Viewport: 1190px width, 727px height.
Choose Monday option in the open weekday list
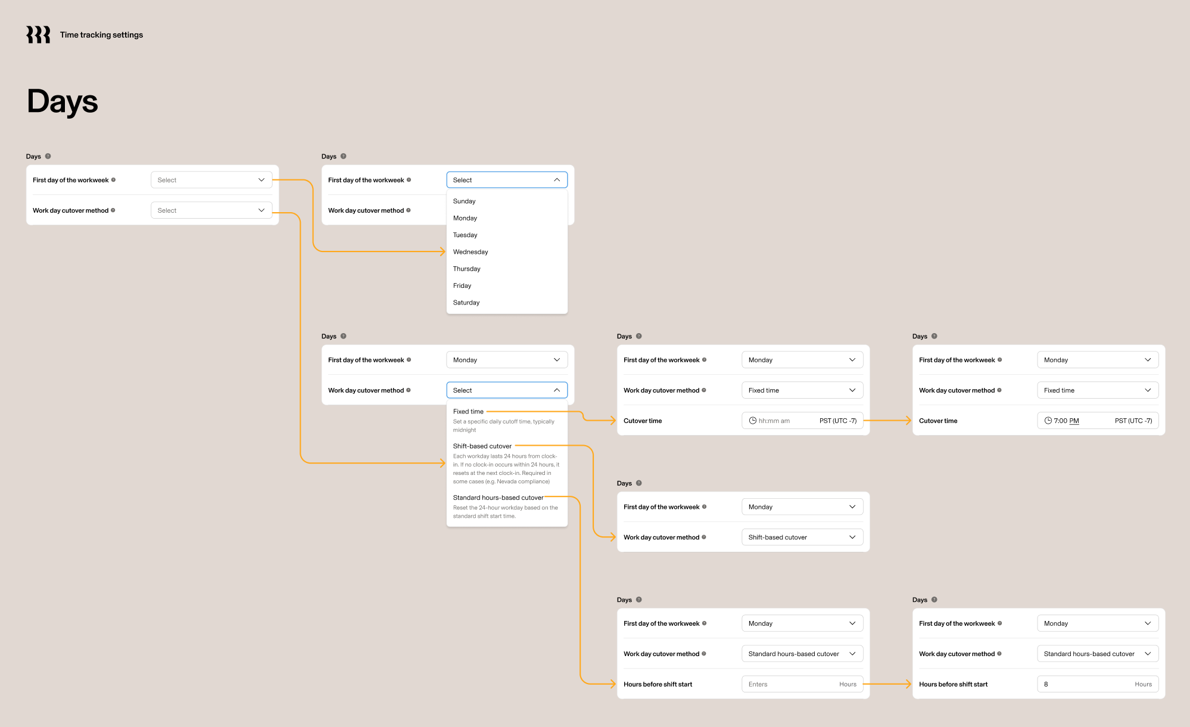click(x=507, y=218)
